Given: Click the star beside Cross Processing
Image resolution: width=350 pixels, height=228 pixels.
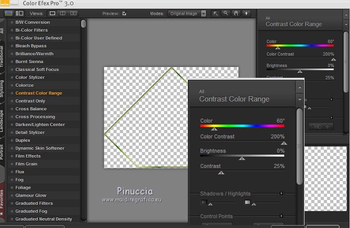Looking at the screenshot, I should (x=12, y=117).
